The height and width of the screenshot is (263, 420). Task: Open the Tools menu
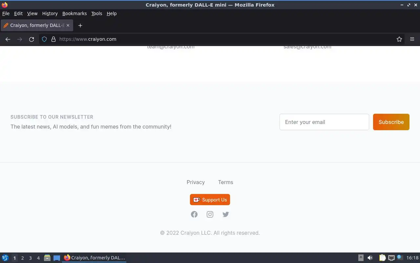[x=97, y=13]
